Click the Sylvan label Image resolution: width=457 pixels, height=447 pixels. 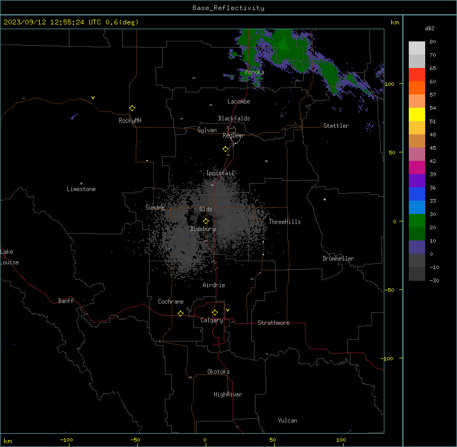207,130
